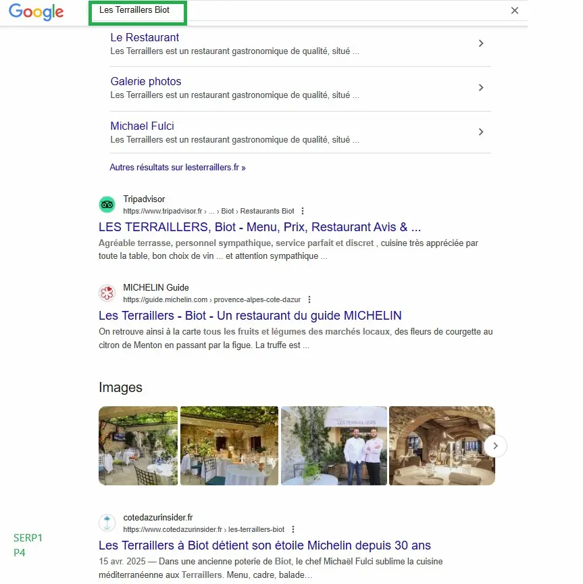
Task: Expand the chevron beside Galerie photos
Action: tap(481, 87)
